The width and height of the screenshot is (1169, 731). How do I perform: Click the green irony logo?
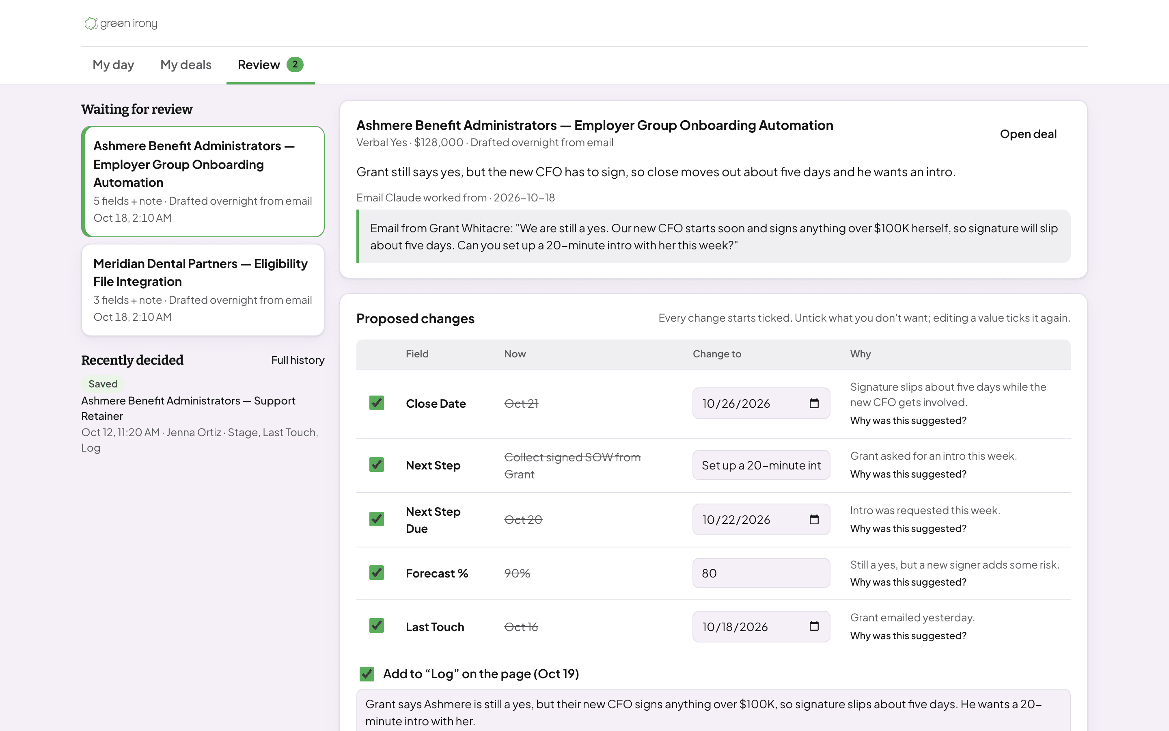[x=121, y=23]
